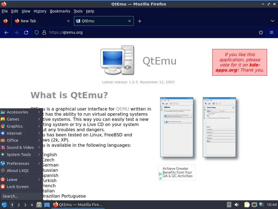Screen dimensions: 278x209
Task: Open the file manager taskbar icon
Action: point(39,205)
